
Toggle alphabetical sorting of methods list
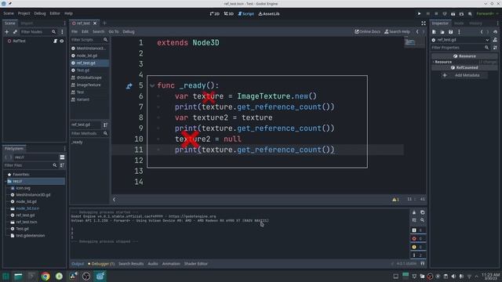pos(105,125)
